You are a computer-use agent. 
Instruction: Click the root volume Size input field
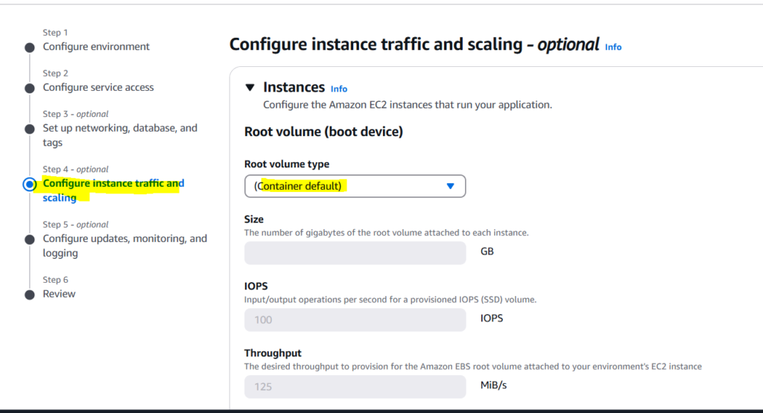tap(355, 253)
